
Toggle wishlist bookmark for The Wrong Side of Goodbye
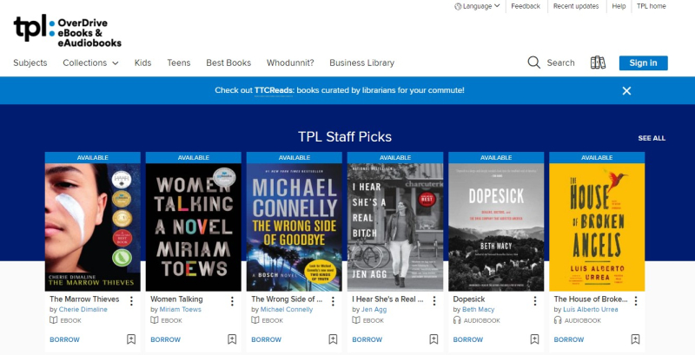pyautogui.click(x=333, y=339)
